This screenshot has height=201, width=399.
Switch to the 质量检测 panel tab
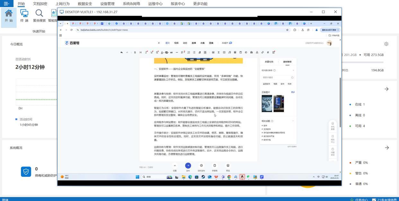click(x=269, y=62)
